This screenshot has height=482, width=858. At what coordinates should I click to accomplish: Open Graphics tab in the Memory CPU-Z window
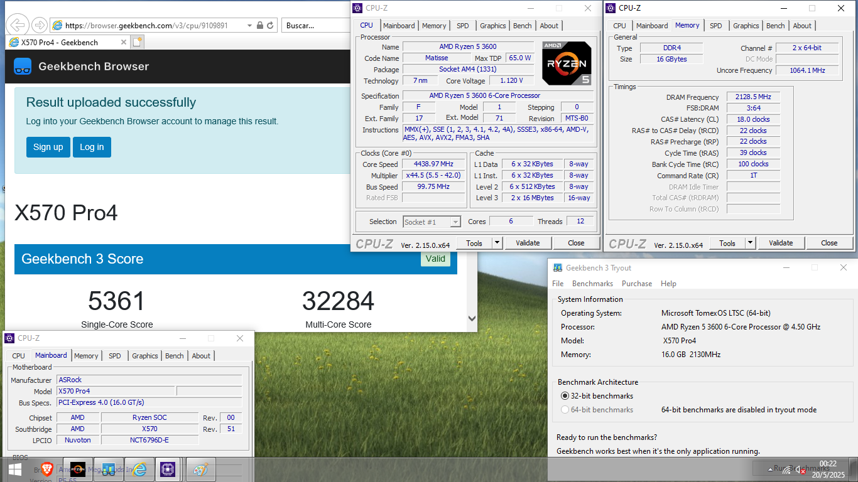(x=746, y=26)
